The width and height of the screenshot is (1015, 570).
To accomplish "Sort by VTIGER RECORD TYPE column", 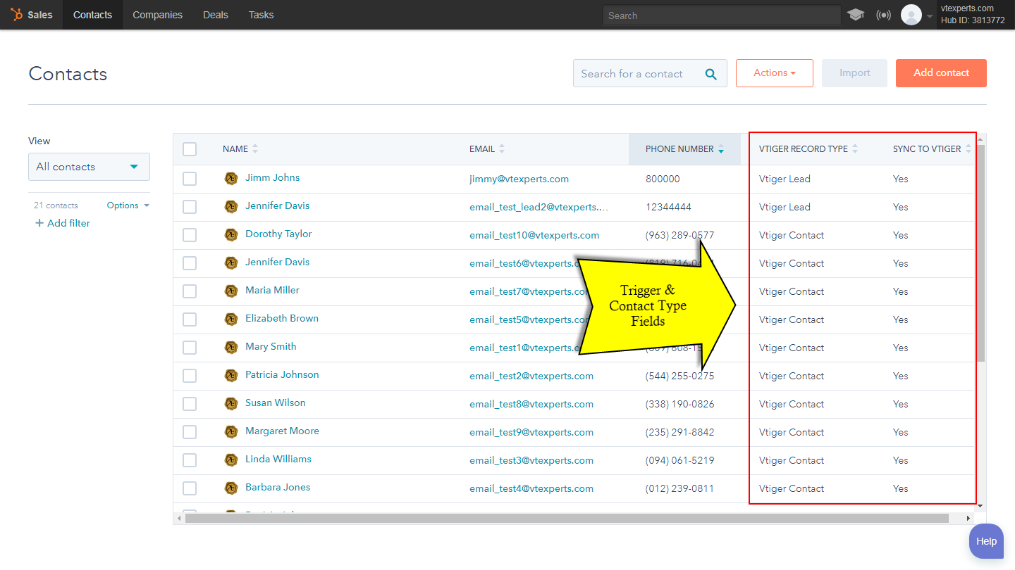I will tap(808, 149).
